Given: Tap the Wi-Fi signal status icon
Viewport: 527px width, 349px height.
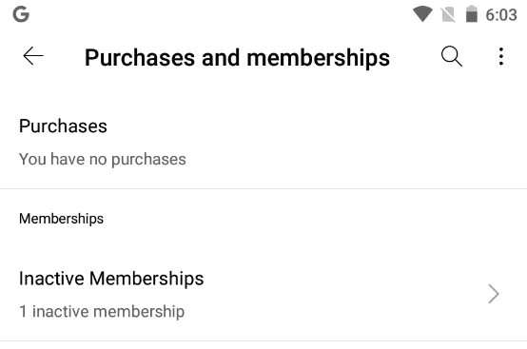Looking at the screenshot, I should (x=422, y=14).
